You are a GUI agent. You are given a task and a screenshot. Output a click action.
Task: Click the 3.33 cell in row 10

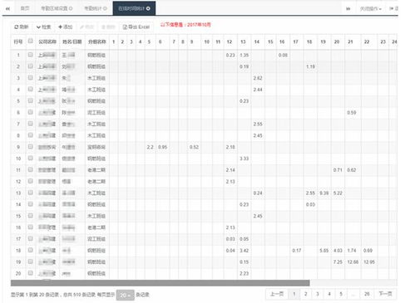pos(244,159)
